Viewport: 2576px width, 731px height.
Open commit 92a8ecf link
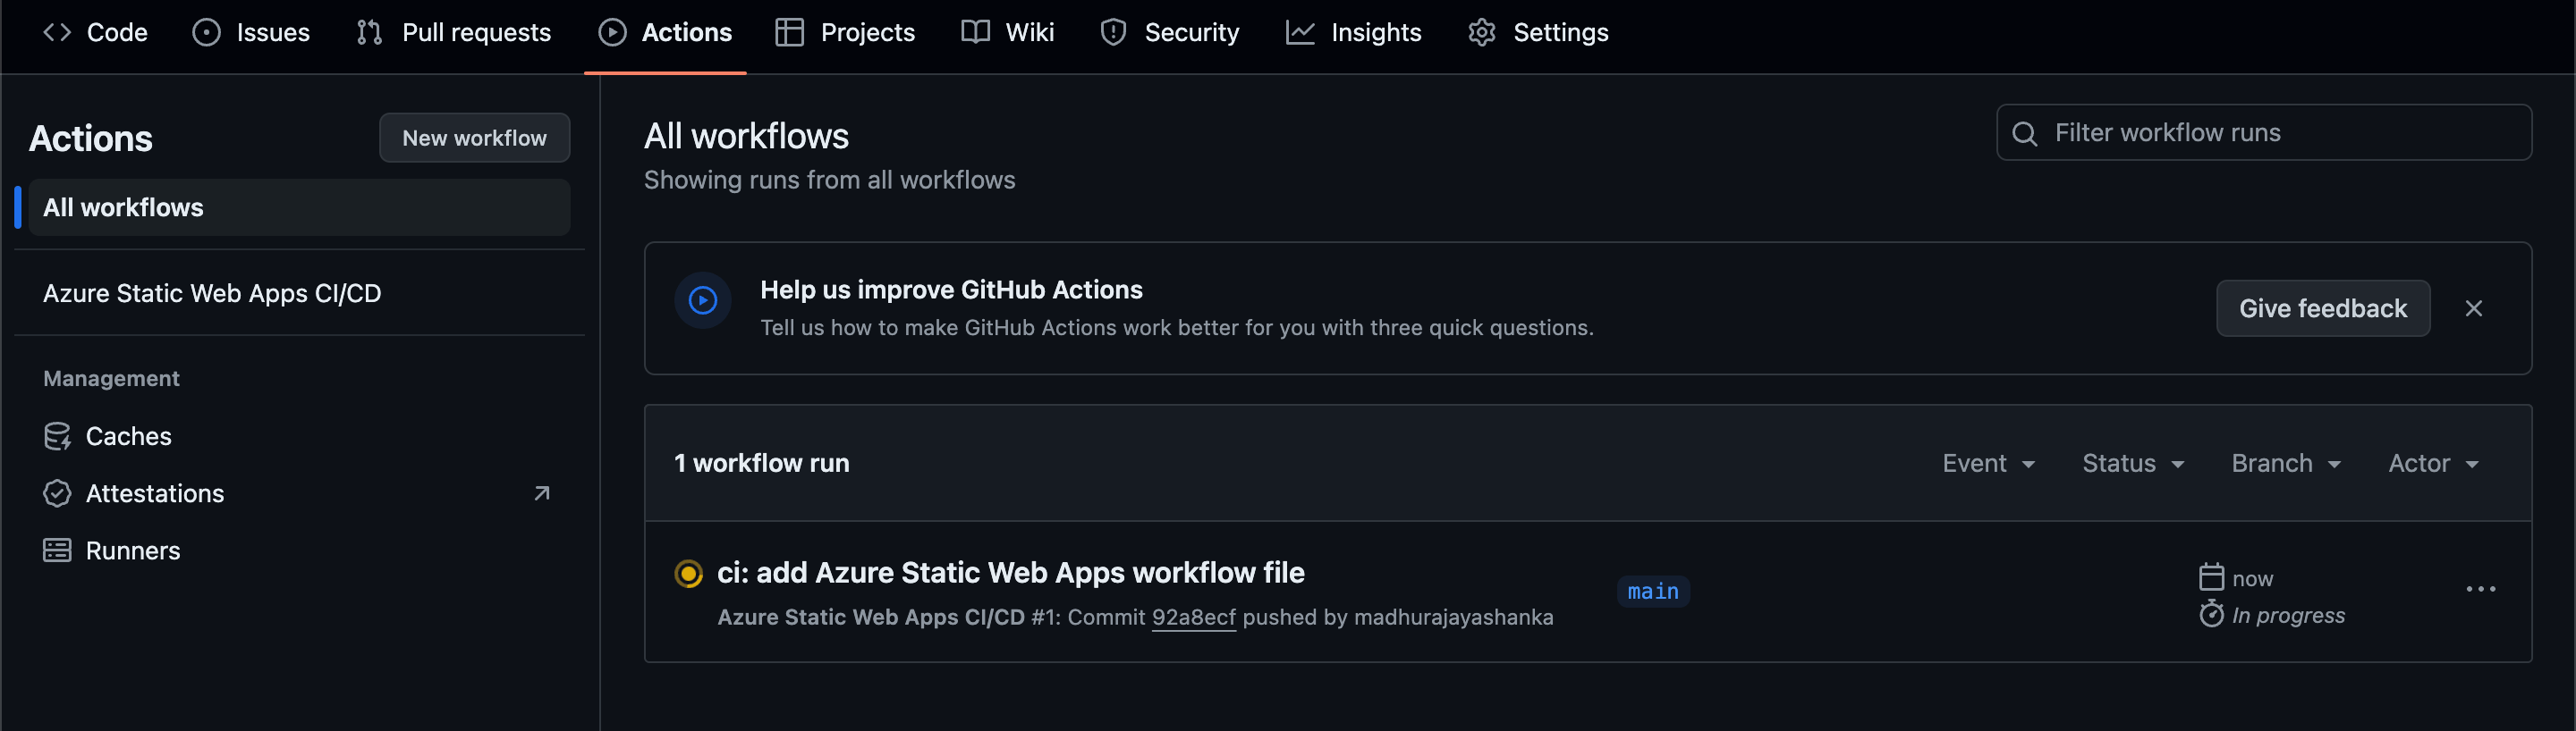point(1193,618)
